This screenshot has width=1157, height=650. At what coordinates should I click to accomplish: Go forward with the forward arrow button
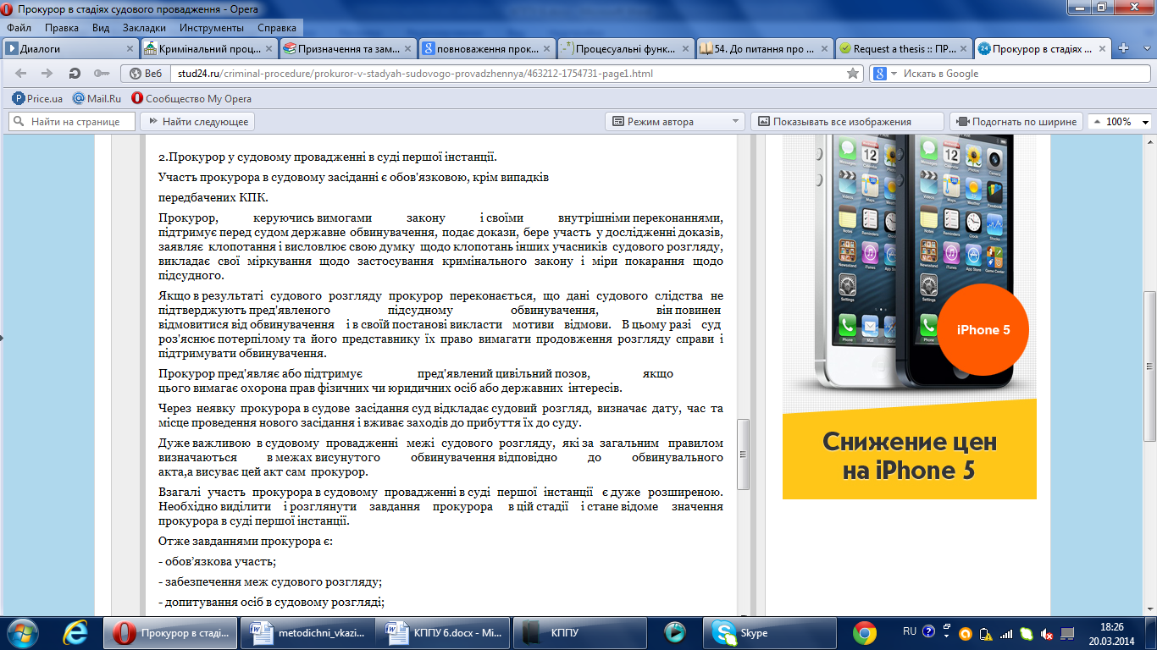(x=48, y=74)
